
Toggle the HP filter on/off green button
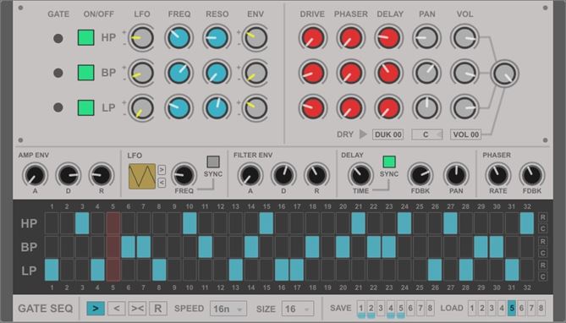pyautogui.click(x=86, y=37)
